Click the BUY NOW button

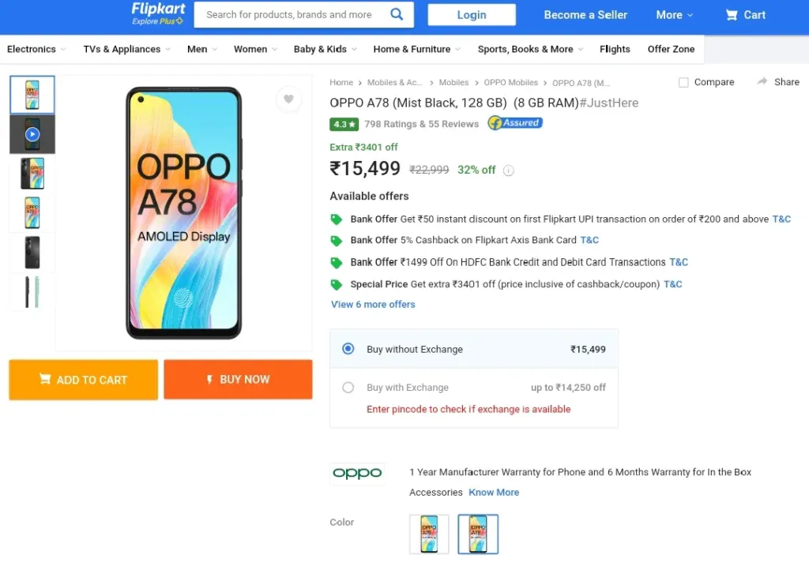click(238, 380)
